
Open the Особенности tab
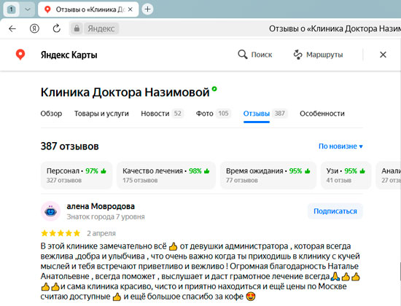point(322,113)
